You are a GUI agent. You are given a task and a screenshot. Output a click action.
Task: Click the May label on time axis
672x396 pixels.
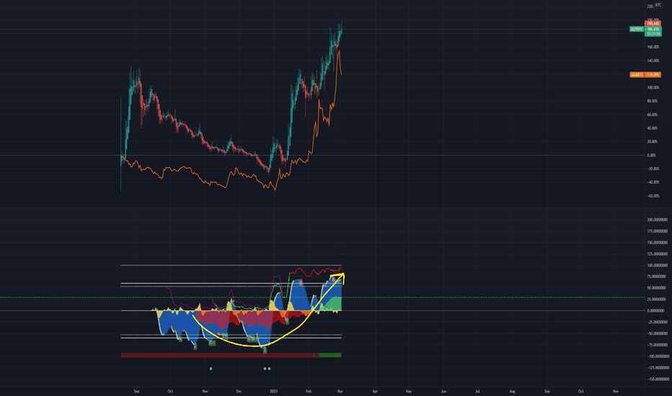pyautogui.click(x=409, y=391)
